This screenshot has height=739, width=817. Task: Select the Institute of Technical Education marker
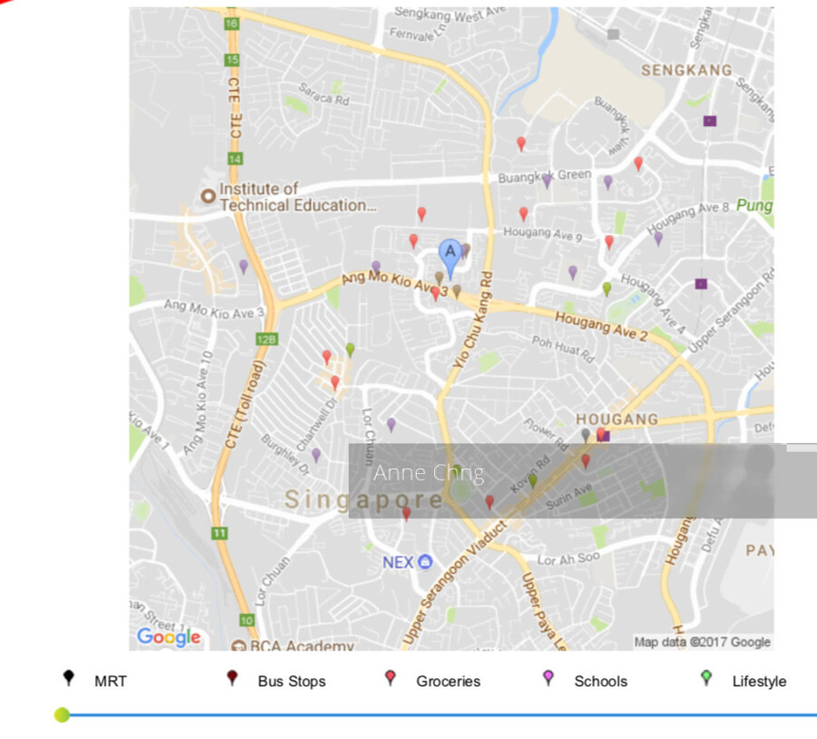[208, 195]
